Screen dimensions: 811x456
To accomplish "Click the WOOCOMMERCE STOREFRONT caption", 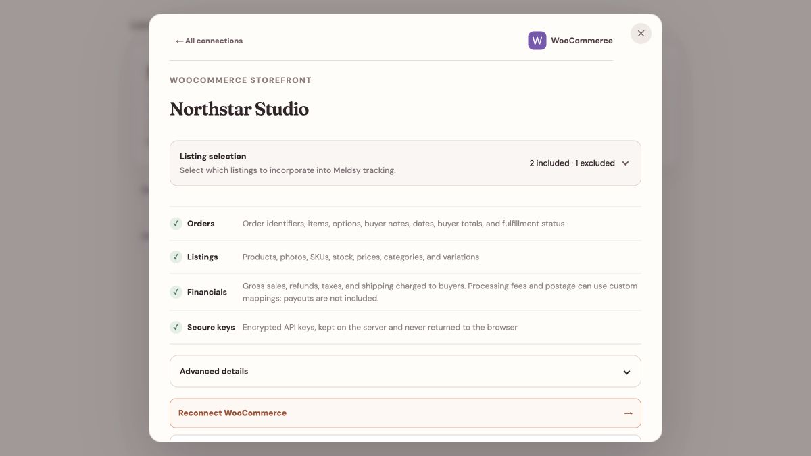I will 241,80.
